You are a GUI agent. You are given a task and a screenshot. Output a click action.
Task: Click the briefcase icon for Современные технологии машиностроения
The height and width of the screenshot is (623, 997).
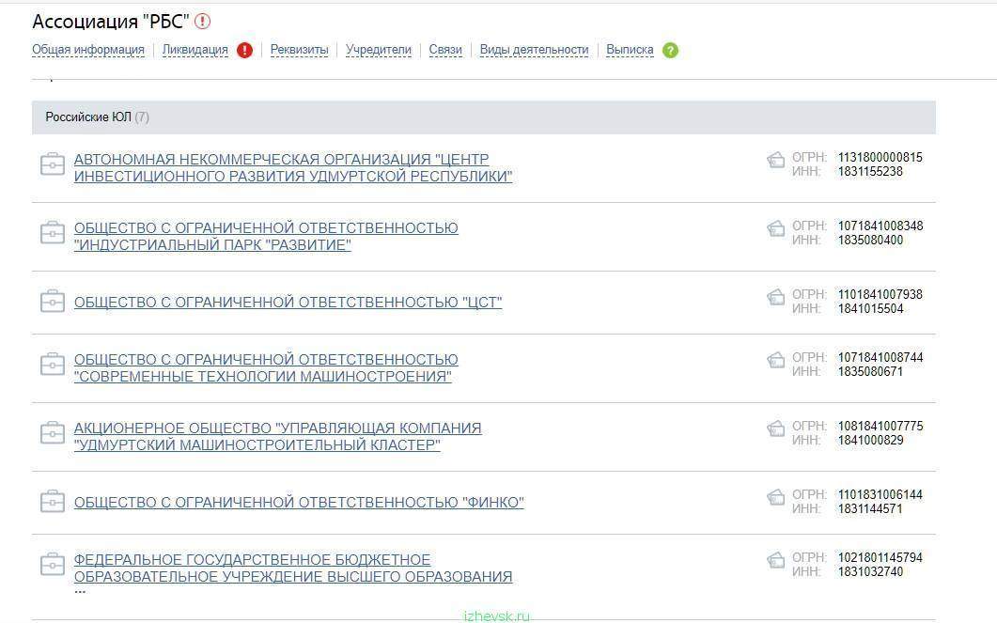[52, 365]
